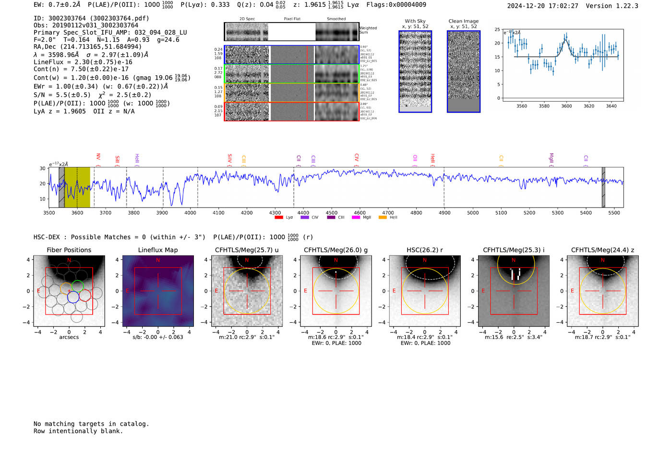672x457 pixels.
Task: Select the orange CIII line marker
Action: 244,159
